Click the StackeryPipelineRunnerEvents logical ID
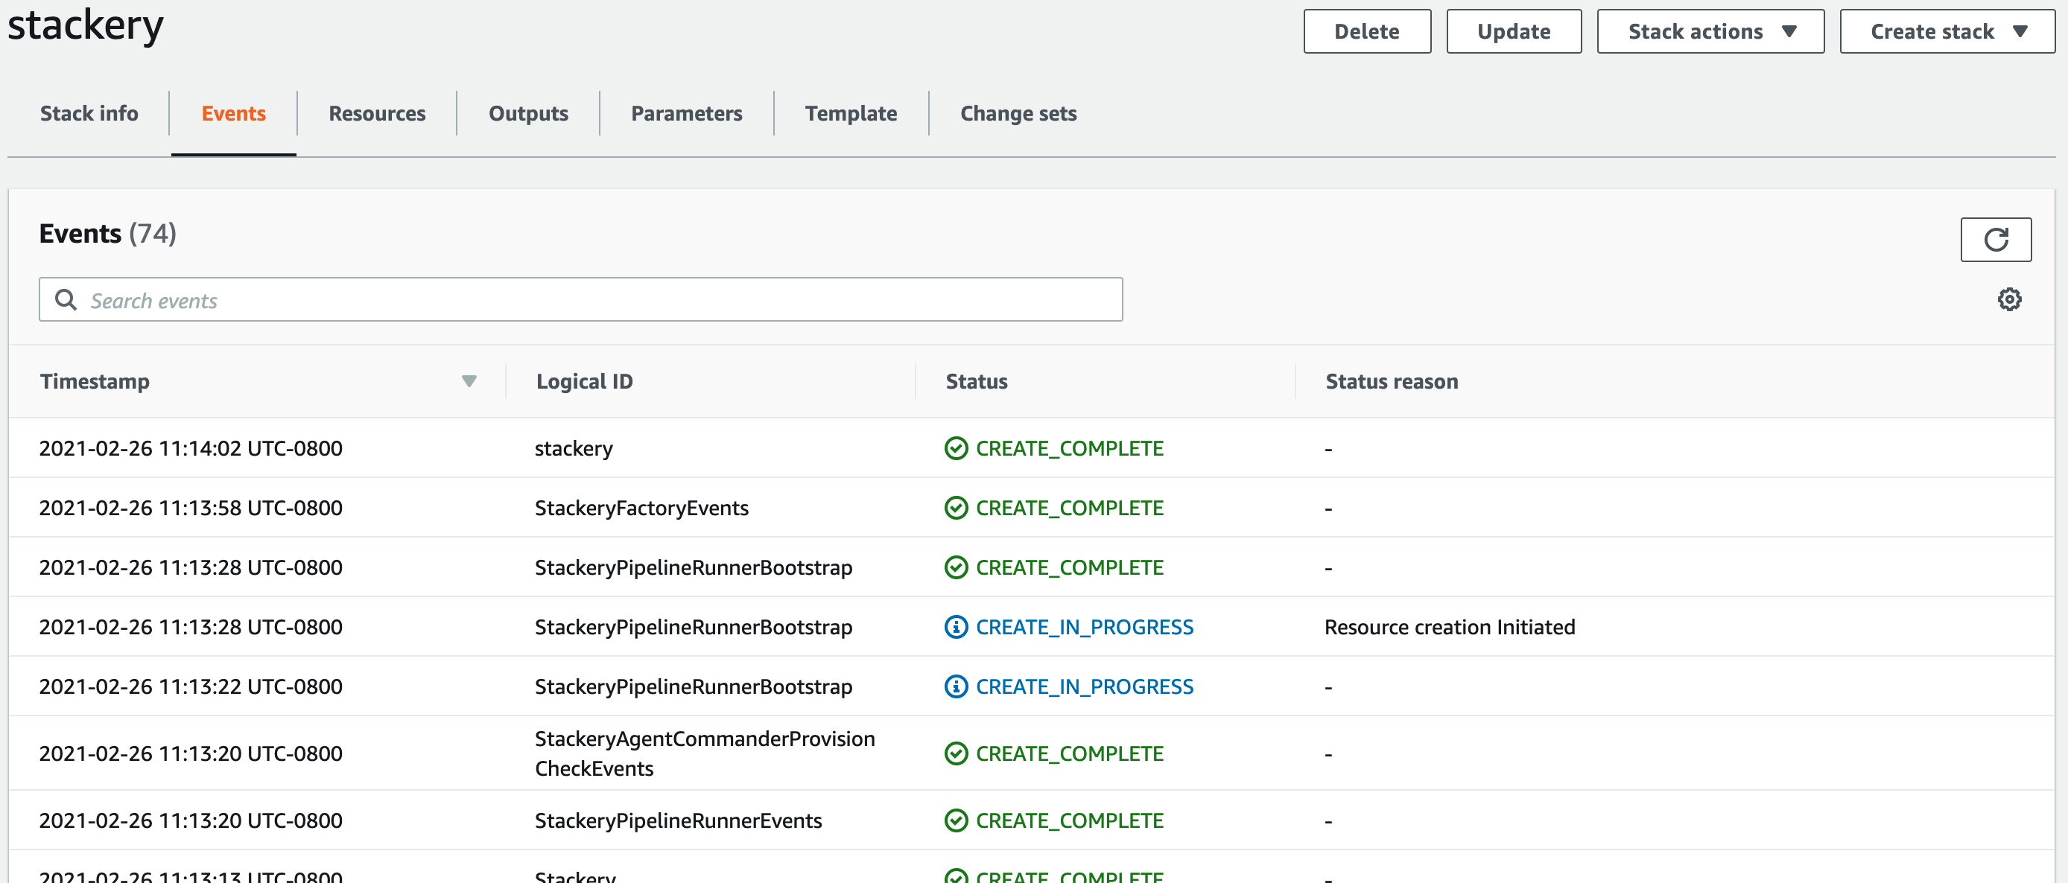 click(678, 820)
